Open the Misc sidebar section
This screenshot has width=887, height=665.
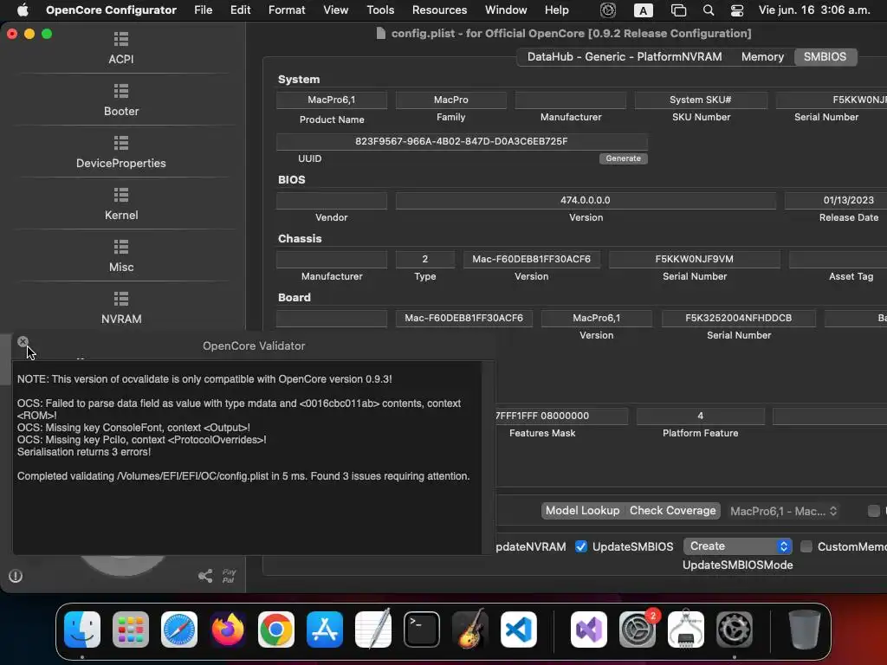coord(121,256)
